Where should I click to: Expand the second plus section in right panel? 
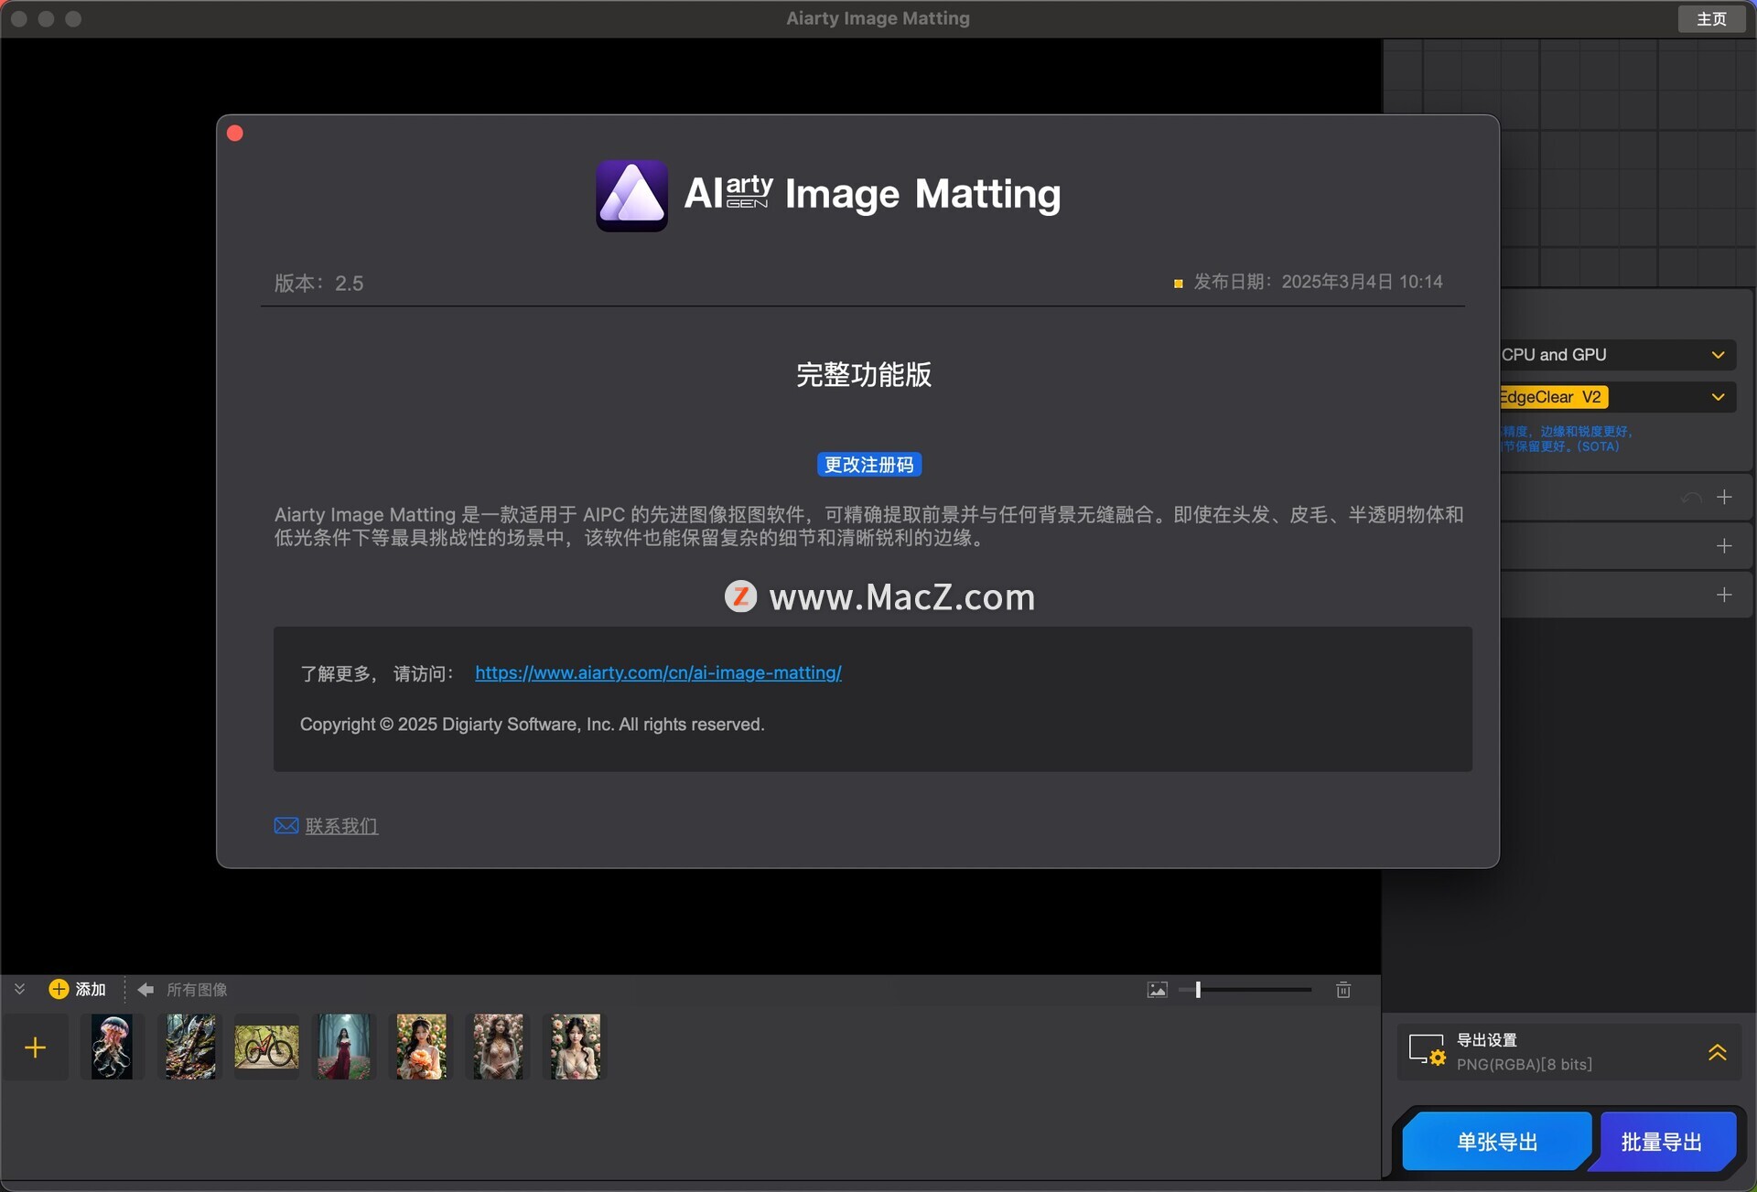pyautogui.click(x=1724, y=546)
